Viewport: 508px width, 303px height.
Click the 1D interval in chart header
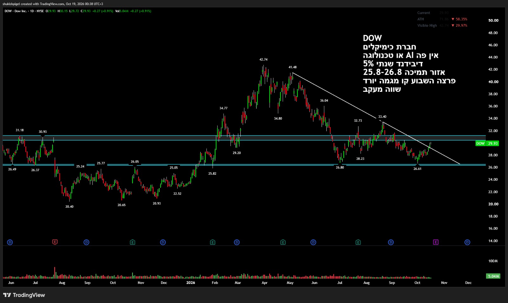tap(32, 11)
